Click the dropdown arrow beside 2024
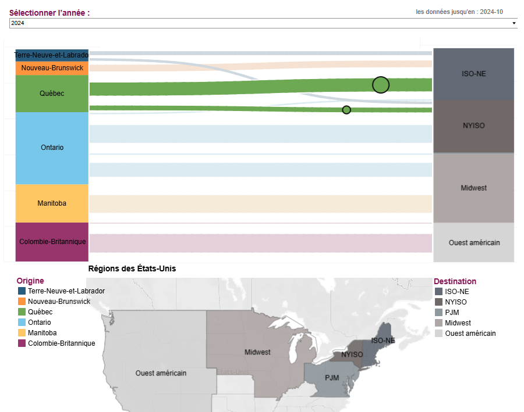This screenshot has height=412, width=524. tap(514, 23)
